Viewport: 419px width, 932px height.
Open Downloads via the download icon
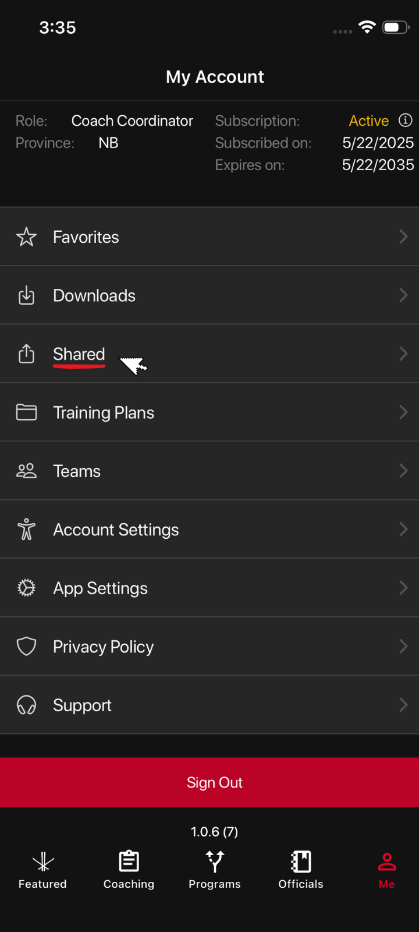click(x=26, y=295)
